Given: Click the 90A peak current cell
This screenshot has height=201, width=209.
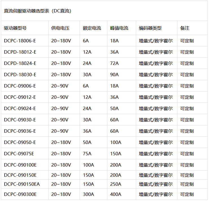Looking at the screenshot, I should click(114, 75).
